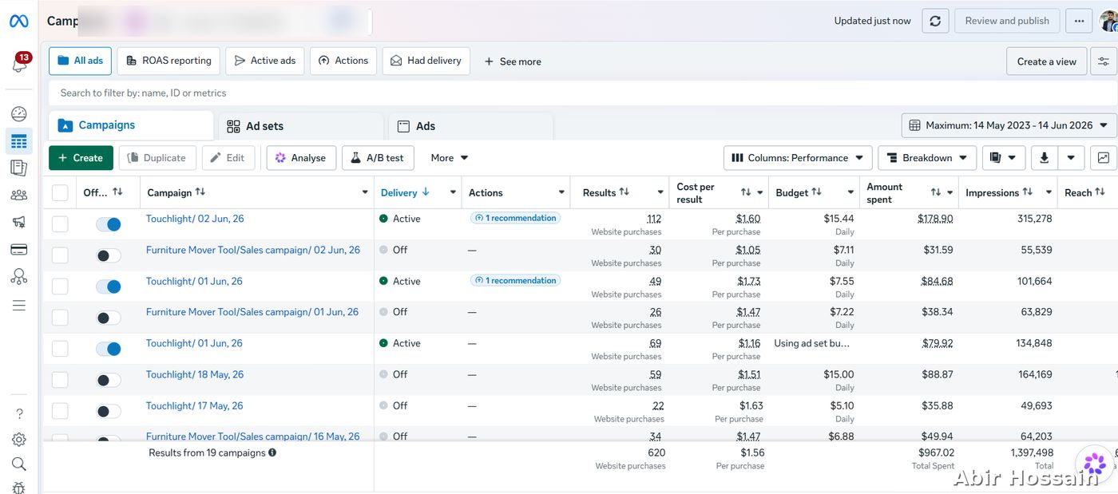The height and width of the screenshot is (494, 1118).
Task: Open the All tools hamburger icon
Action: [x=19, y=305]
